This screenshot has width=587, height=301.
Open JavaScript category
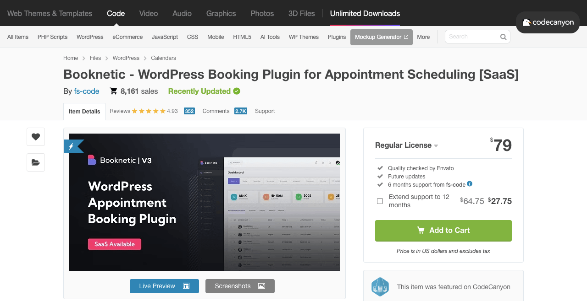point(165,37)
